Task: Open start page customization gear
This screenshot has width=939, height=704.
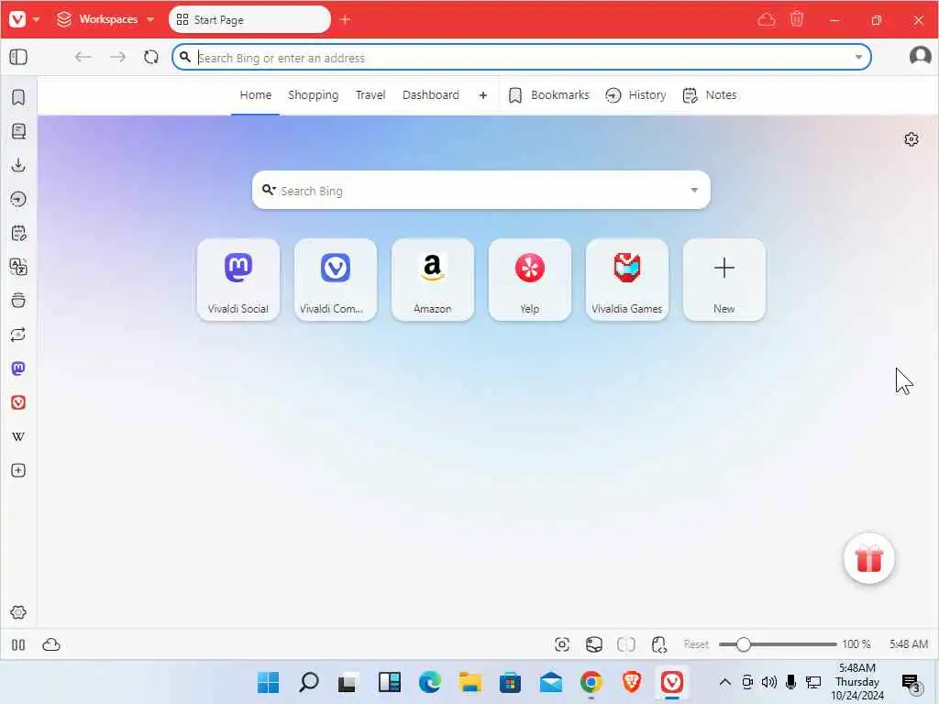Action: tap(911, 139)
